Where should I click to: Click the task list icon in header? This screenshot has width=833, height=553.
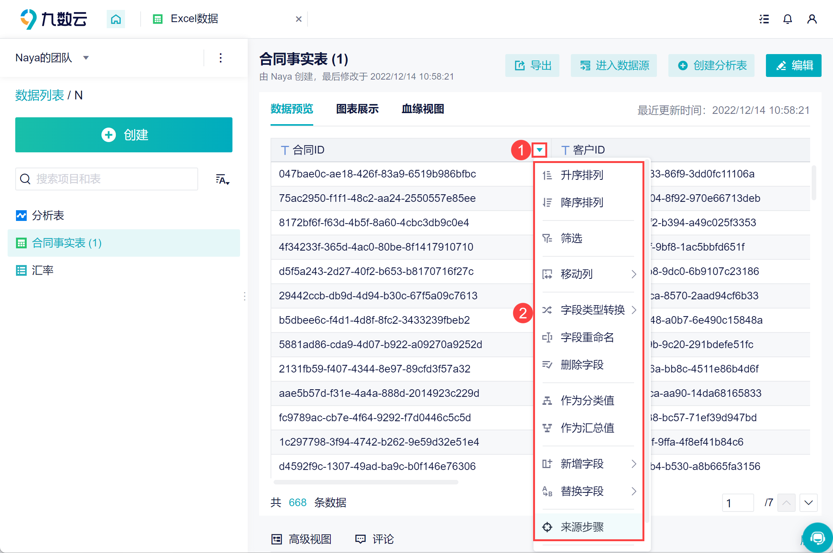[x=764, y=19]
